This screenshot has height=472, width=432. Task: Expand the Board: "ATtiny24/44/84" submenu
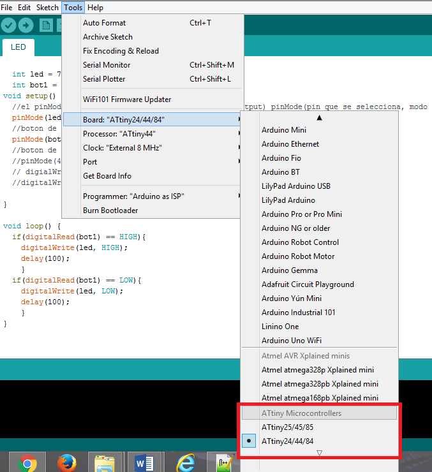pos(152,119)
